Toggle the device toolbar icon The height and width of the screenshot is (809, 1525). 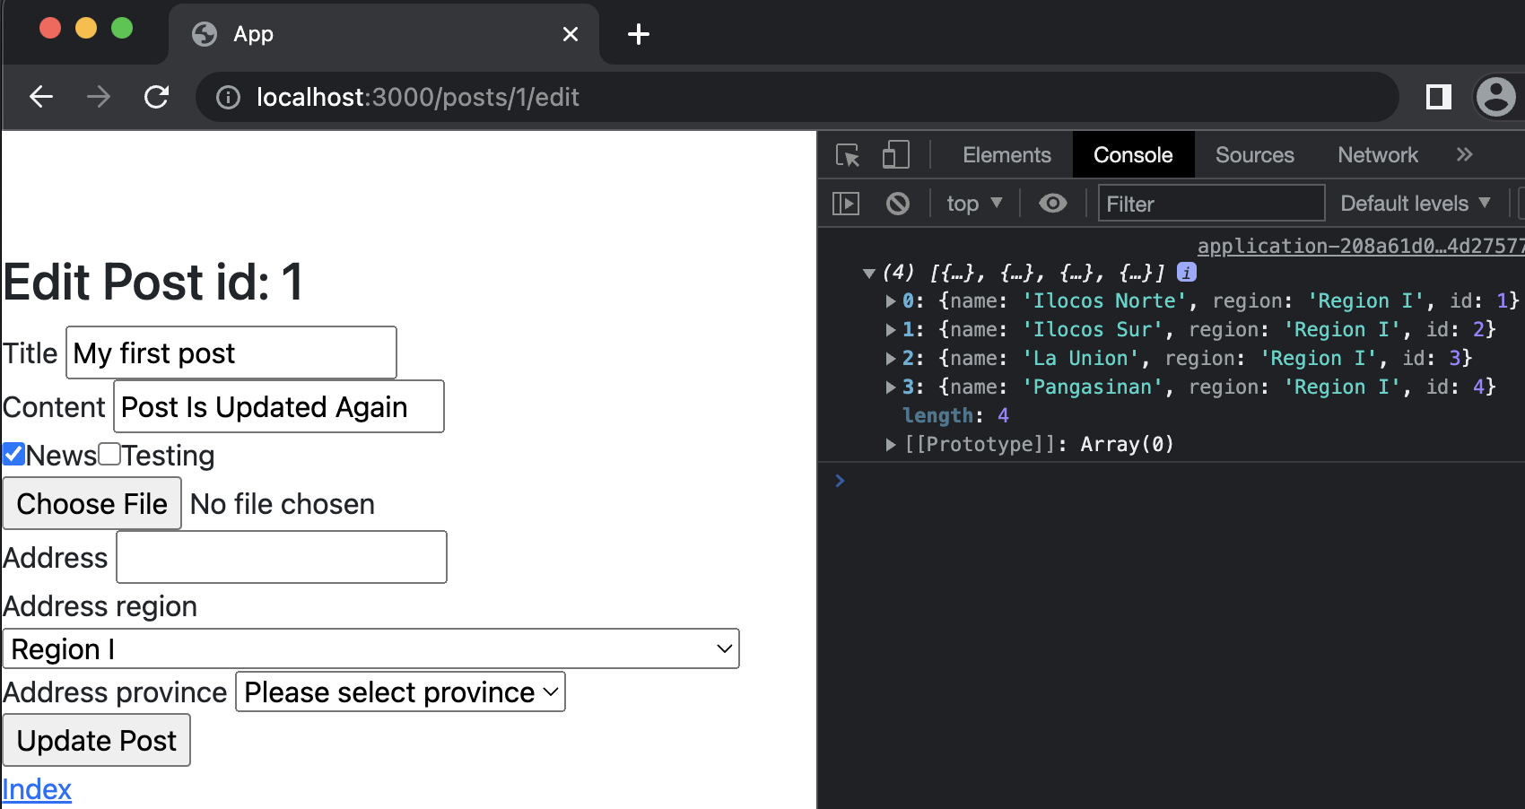(895, 155)
